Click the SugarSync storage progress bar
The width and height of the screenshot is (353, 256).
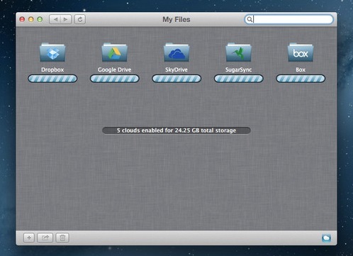pos(239,79)
